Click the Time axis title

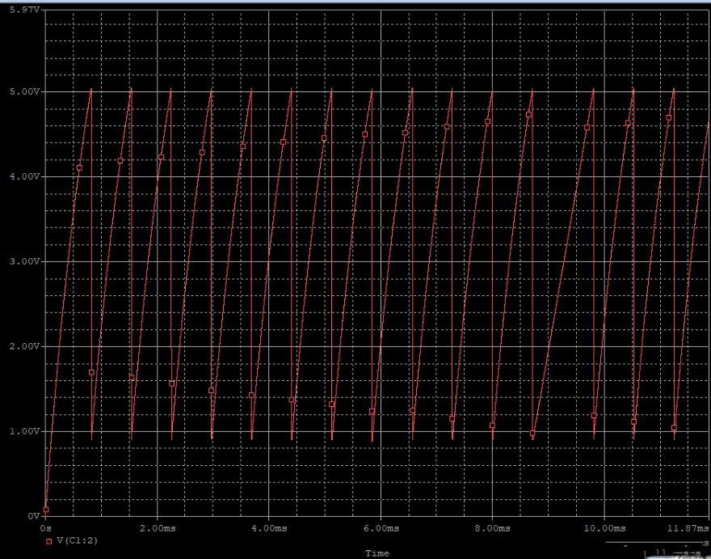(377, 553)
